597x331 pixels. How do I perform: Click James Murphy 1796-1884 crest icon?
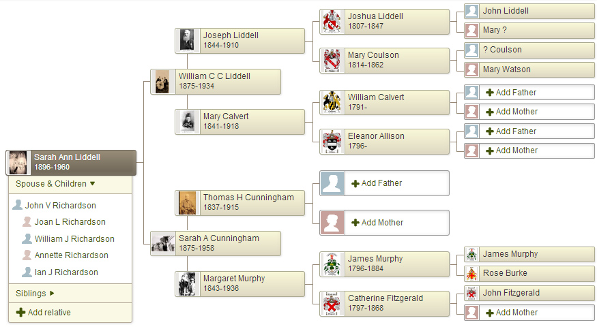[332, 264]
